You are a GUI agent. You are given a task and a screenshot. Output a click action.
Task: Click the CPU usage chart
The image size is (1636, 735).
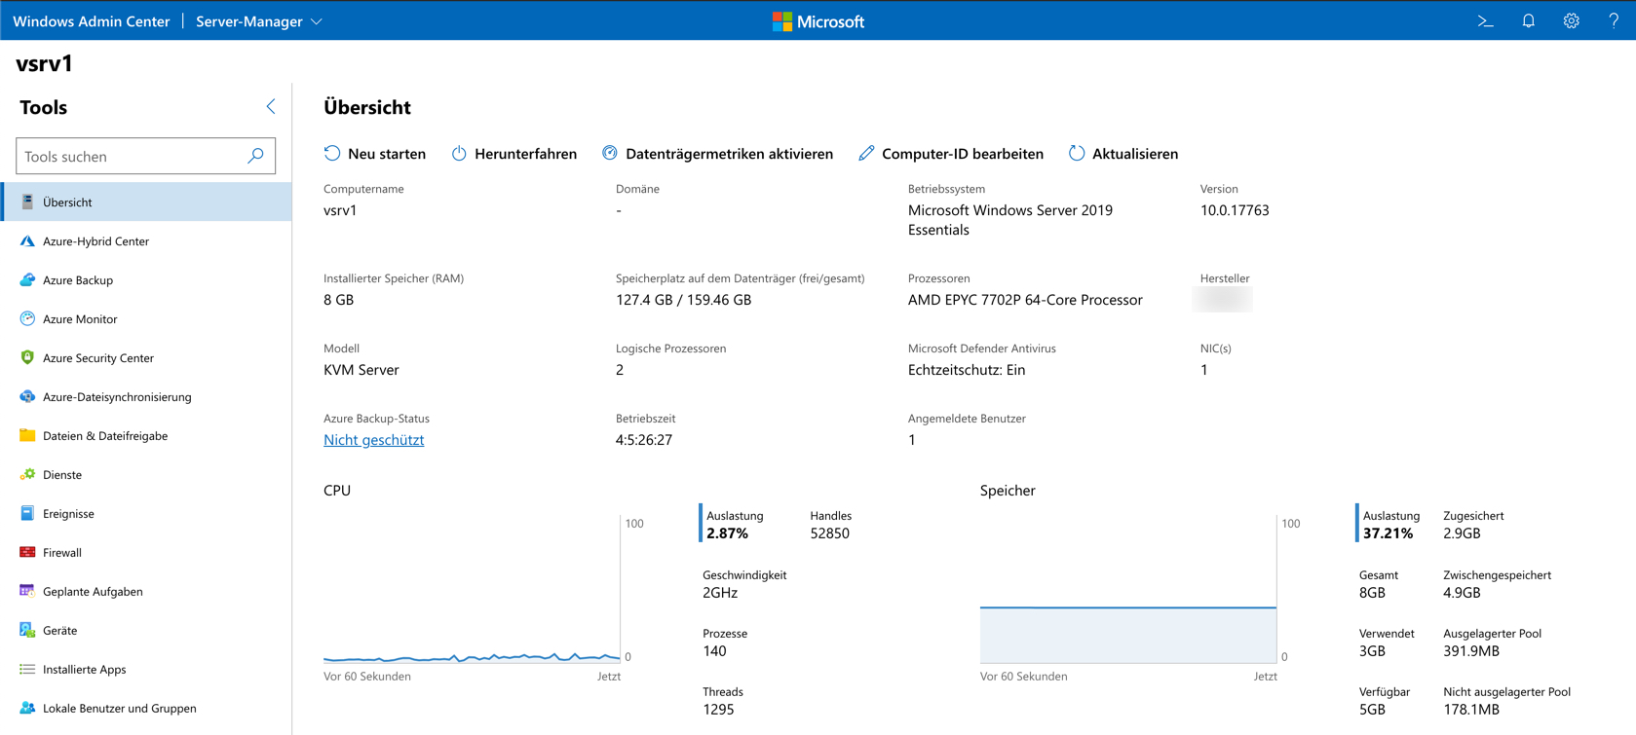[x=472, y=589]
